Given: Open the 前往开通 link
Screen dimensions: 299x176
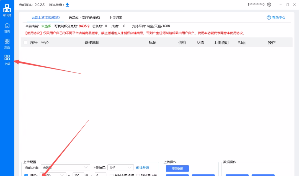Looking at the screenshot, I should (x=143, y=167).
